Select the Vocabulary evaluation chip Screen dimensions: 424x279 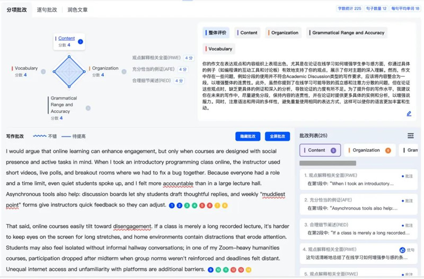[219, 49]
